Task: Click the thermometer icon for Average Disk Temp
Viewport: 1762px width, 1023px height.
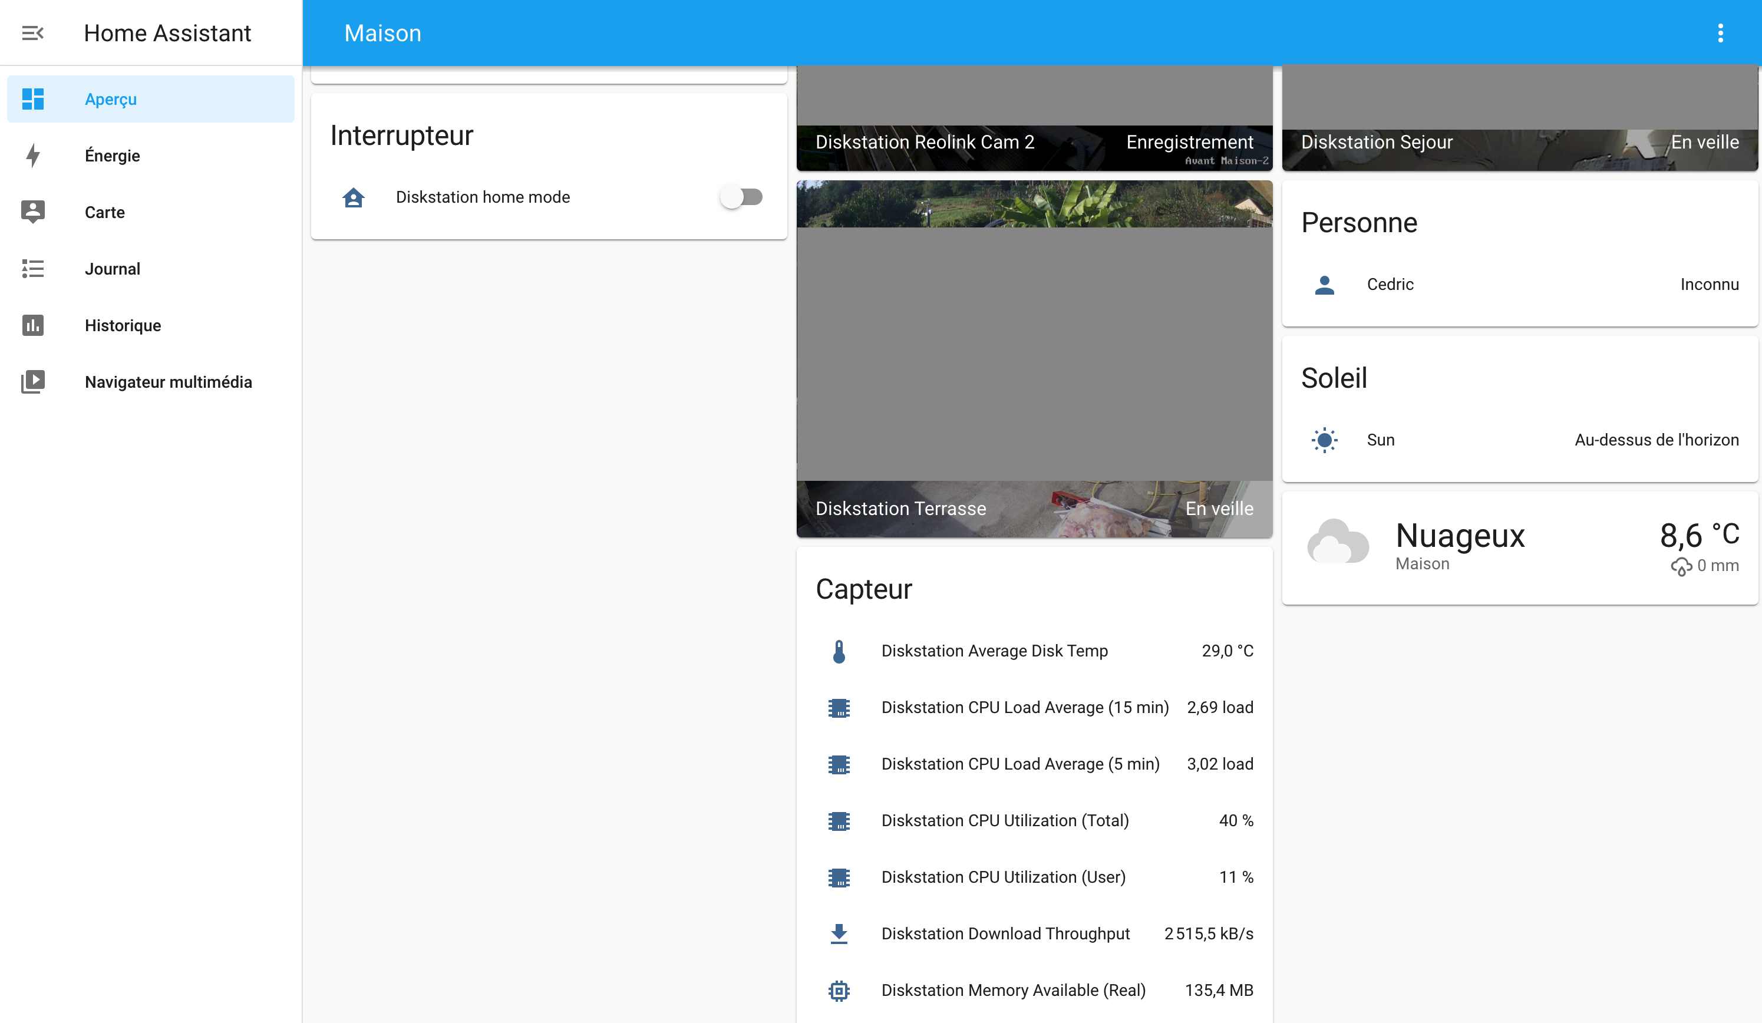Action: pos(839,651)
